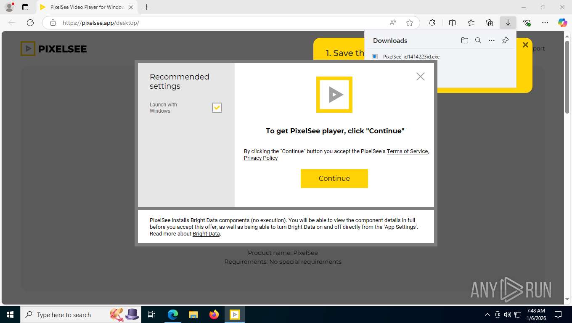Viewport: 572px width, 323px height.
Task: Open Microsoft Edge from taskbar
Action: pos(173,315)
